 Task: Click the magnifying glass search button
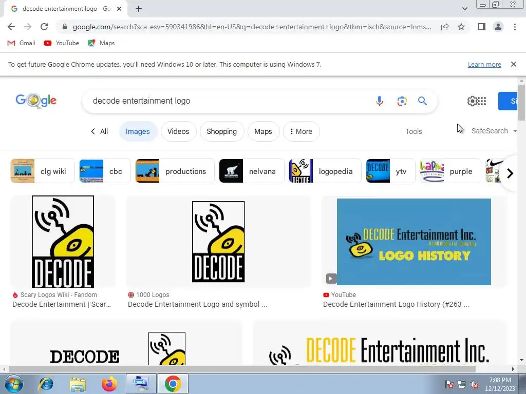(x=422, y=101)
